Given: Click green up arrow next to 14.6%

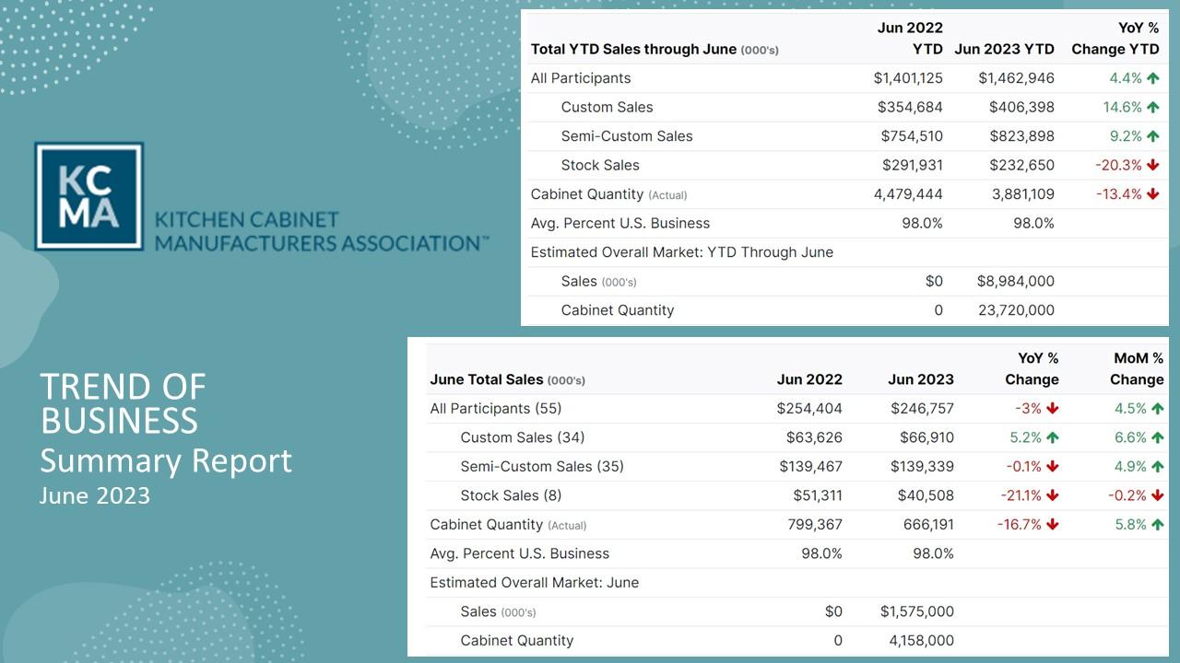Looking at the screenshot, I should point(1152,107).
